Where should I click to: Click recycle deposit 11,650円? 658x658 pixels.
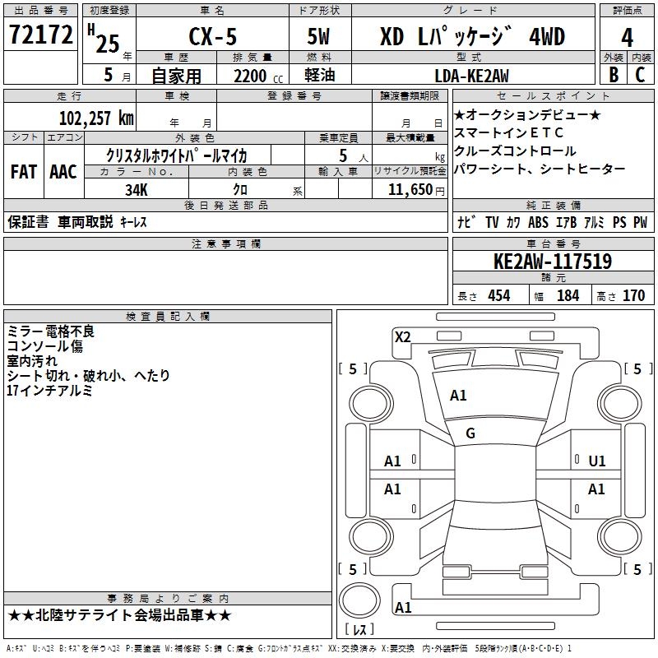[416, 190]
